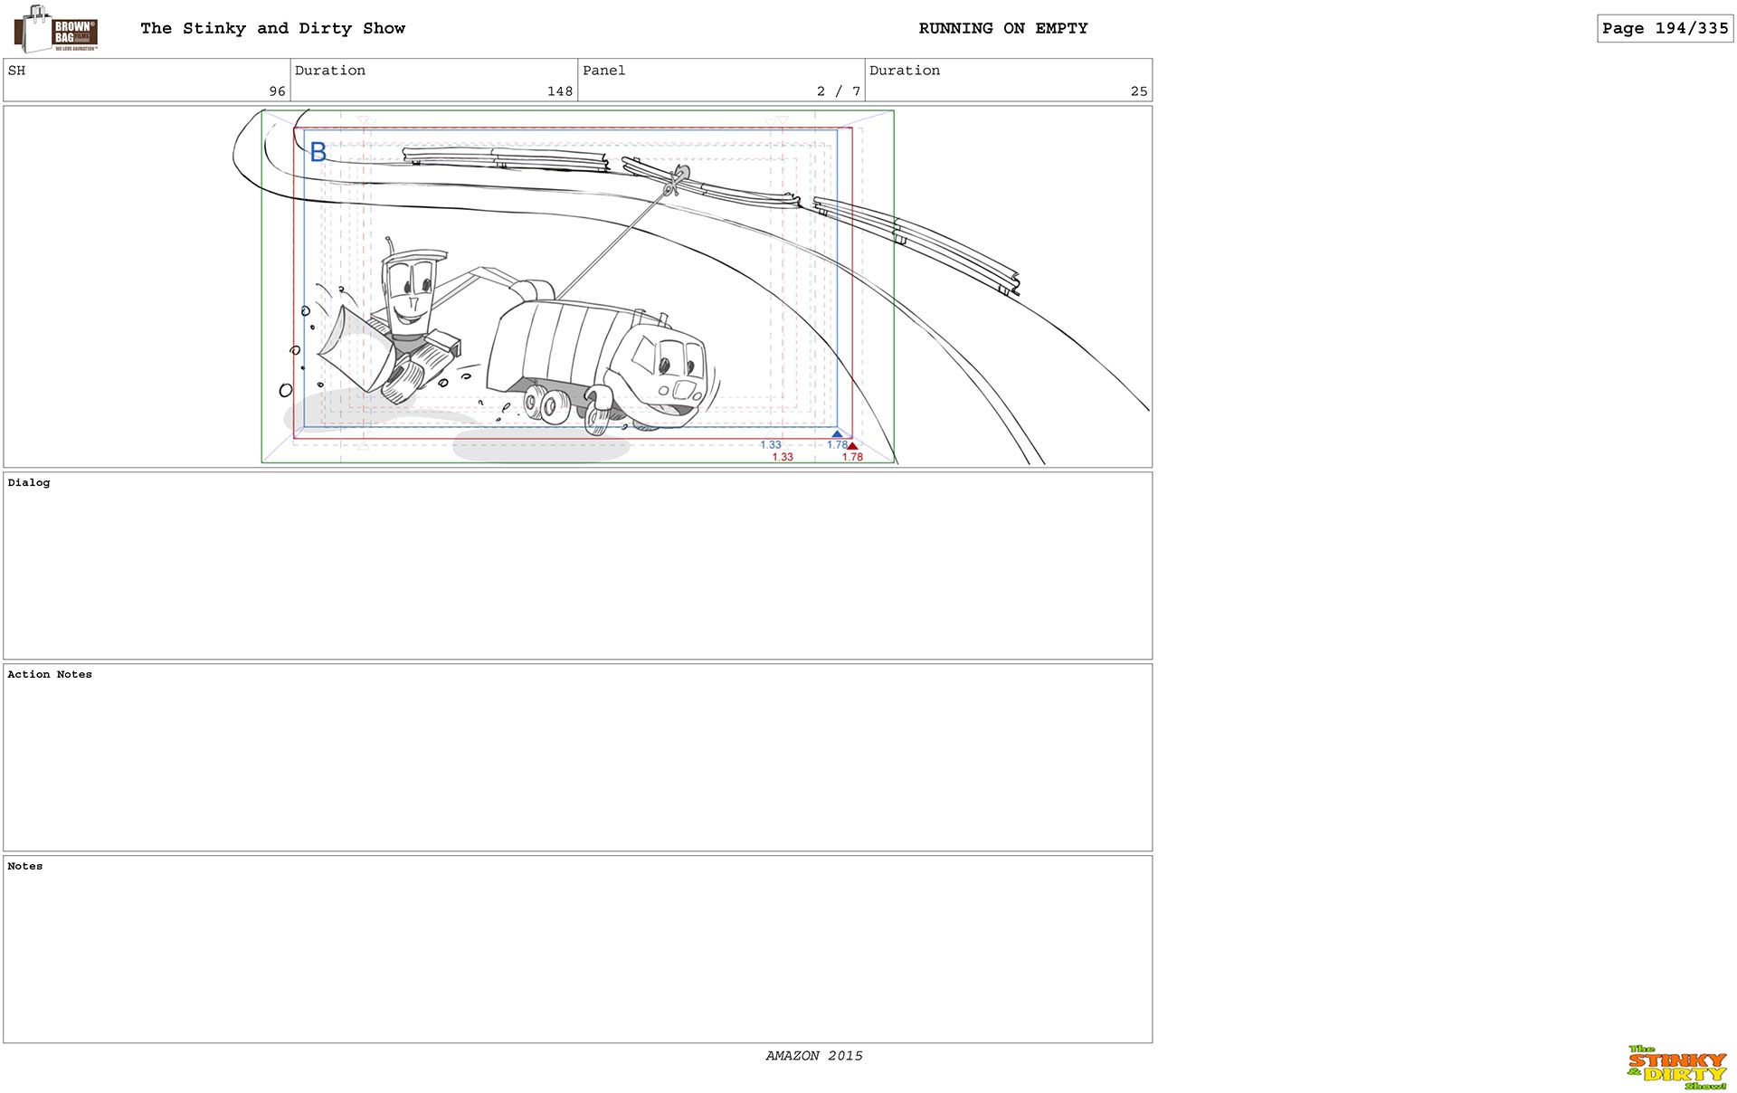The width and height of the screenshot is (1737, 1093).
Task: Select the title 'The Stinky and Dirty Show'
Action: [272, 28]
